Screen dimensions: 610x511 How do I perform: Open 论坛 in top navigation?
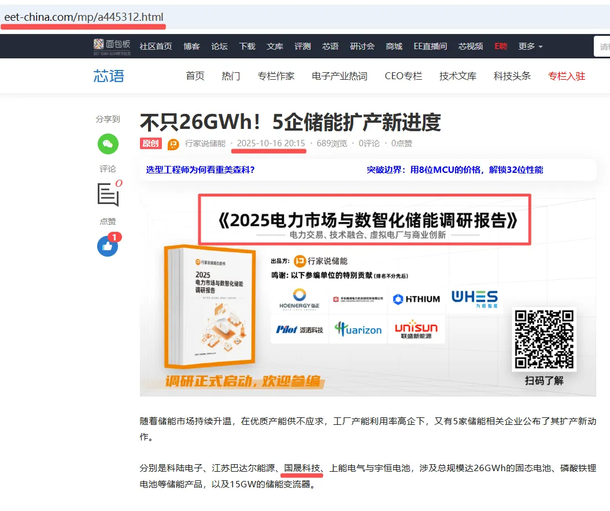click(x=219, y=46)
